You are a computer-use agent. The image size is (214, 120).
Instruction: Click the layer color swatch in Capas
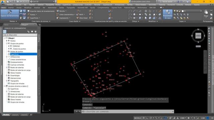(x=183, y=11)
